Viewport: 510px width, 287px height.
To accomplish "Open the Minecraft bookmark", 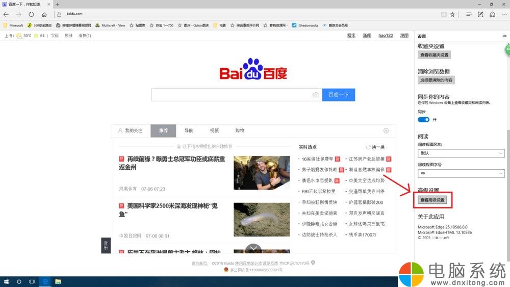I will (13, 25).
